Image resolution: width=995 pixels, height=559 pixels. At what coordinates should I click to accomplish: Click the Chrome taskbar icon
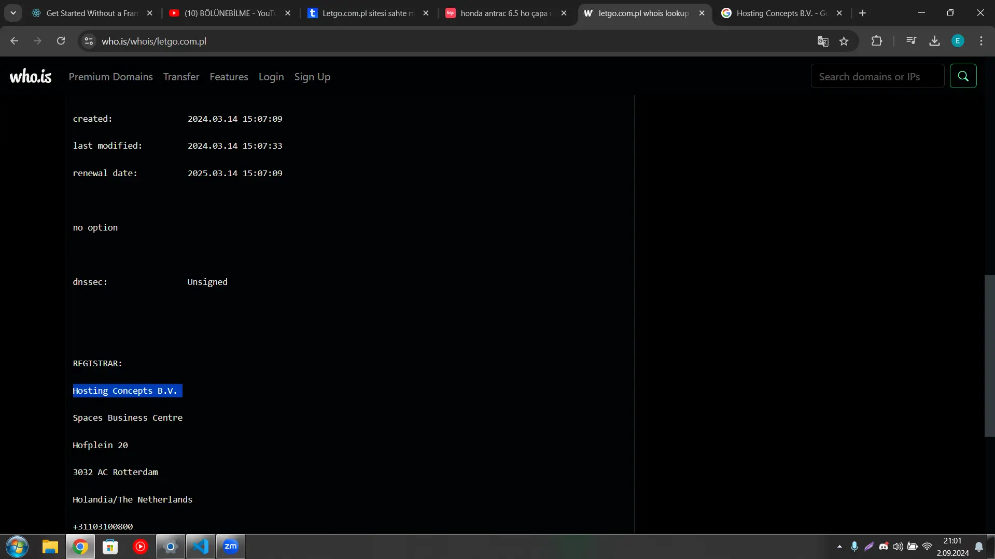click(x=80, y=547)
